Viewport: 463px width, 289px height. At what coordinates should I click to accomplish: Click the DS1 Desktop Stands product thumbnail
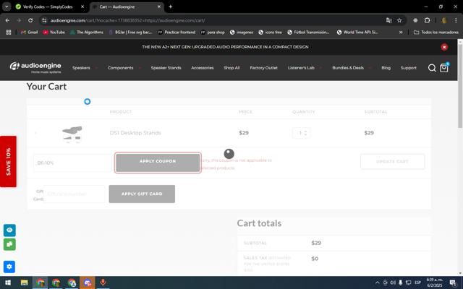coord(72,133)
